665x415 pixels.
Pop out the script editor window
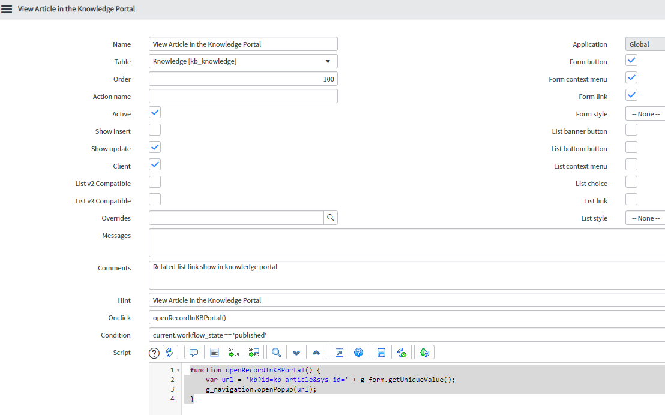(338, 352)
